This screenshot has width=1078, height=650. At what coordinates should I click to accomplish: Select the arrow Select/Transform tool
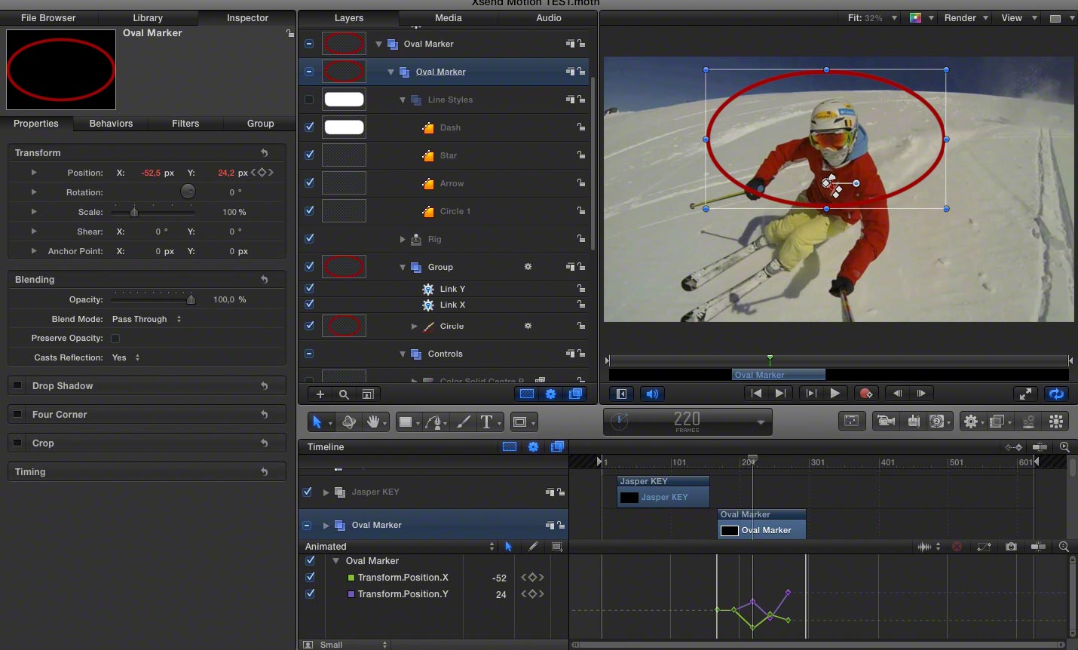coord(317,422)
